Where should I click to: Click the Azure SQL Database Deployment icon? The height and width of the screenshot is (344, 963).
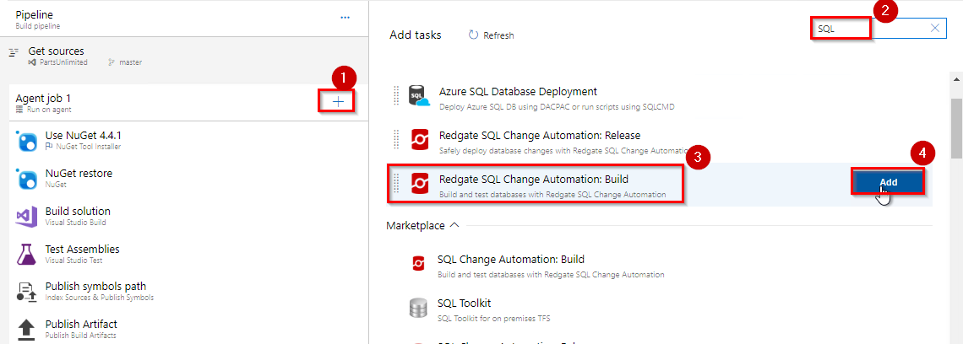pos(420,97)
